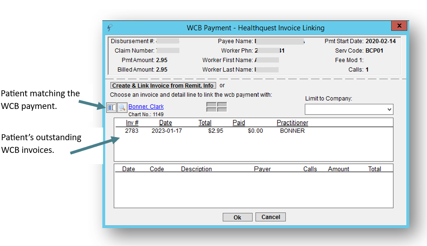The height and width of the screenshot is (246, 427).
Task: Confirm with the Ok button
Action: pos(237,217)
